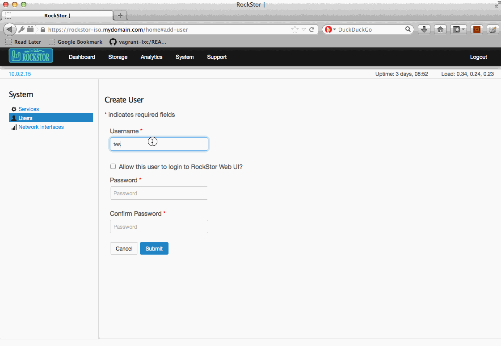Open the Dashboard menu
Screen dimensions: 501x346
coord(82,57)
